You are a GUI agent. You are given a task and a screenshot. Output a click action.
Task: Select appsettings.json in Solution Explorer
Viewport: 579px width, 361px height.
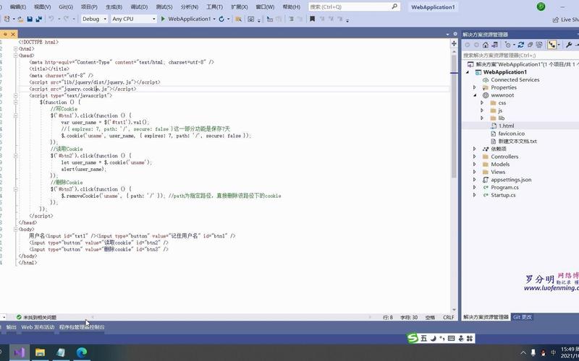pos(511,180)
